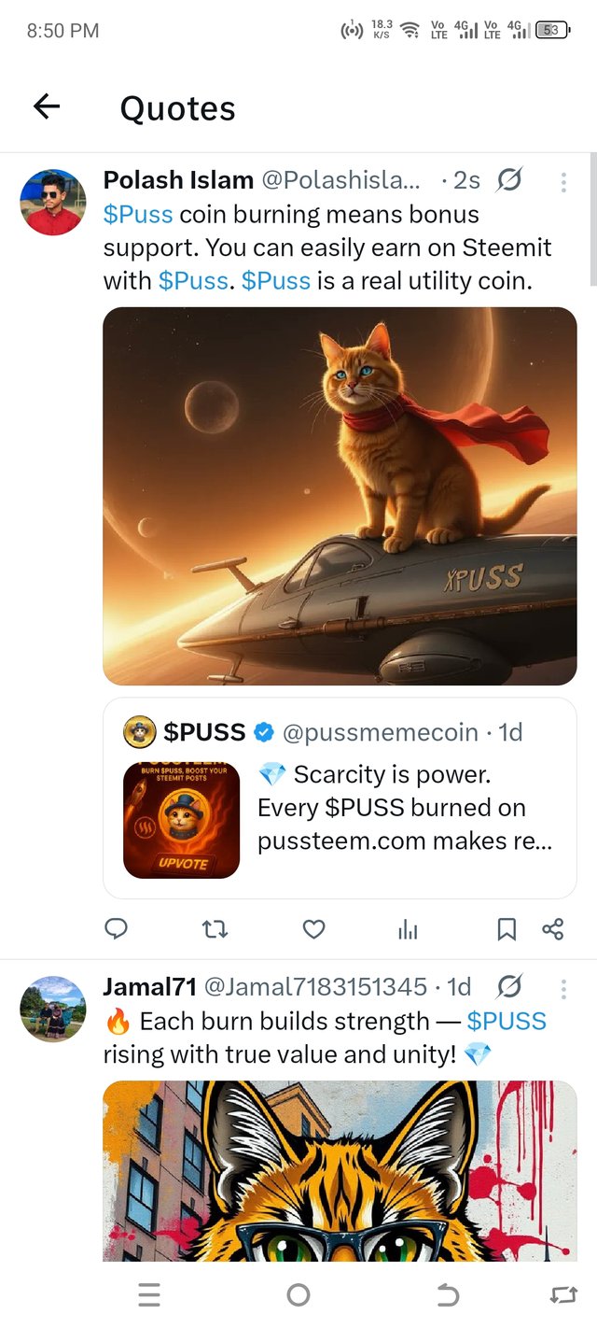Tap the back arrow to leave Quotes
The width and height of the screenshot is (597, 1328).
[x=46, y=107]
